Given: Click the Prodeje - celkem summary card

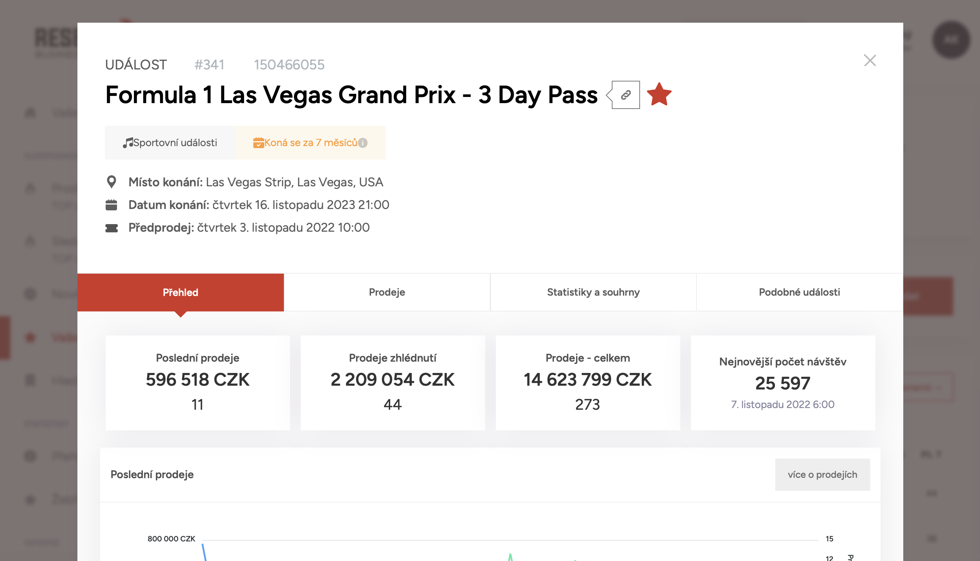Looking at the screenshot, I should coord(588,383).
